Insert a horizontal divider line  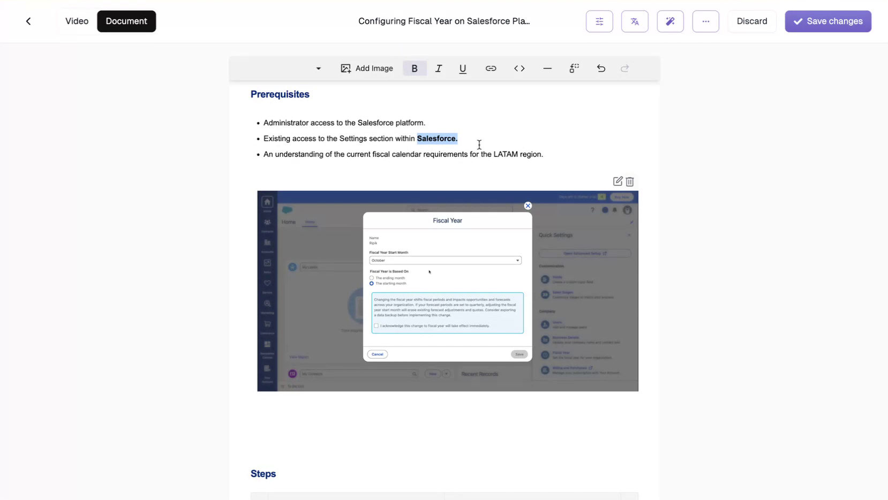click(x=547, y=68)
